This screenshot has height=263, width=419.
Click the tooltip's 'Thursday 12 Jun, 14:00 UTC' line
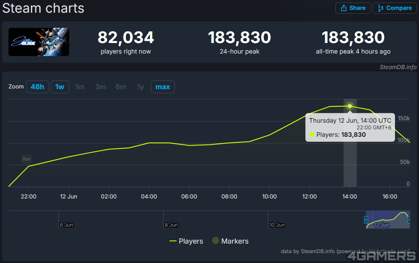tap(350, 121)
